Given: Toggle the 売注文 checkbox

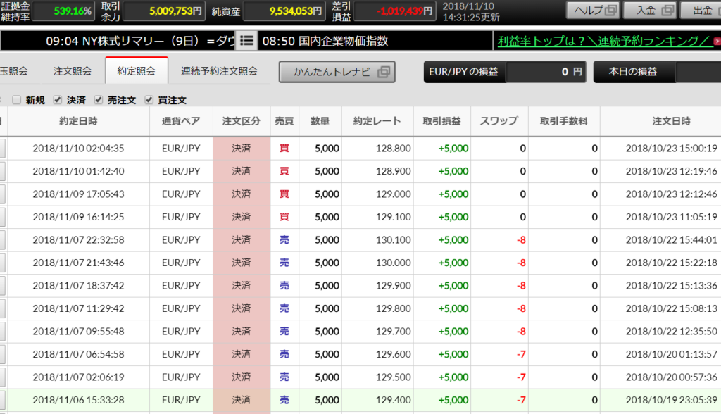Looking at the screenshot, I should [x=99, y=100].
